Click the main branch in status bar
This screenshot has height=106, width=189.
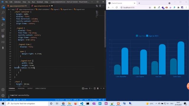click(5, 100)
